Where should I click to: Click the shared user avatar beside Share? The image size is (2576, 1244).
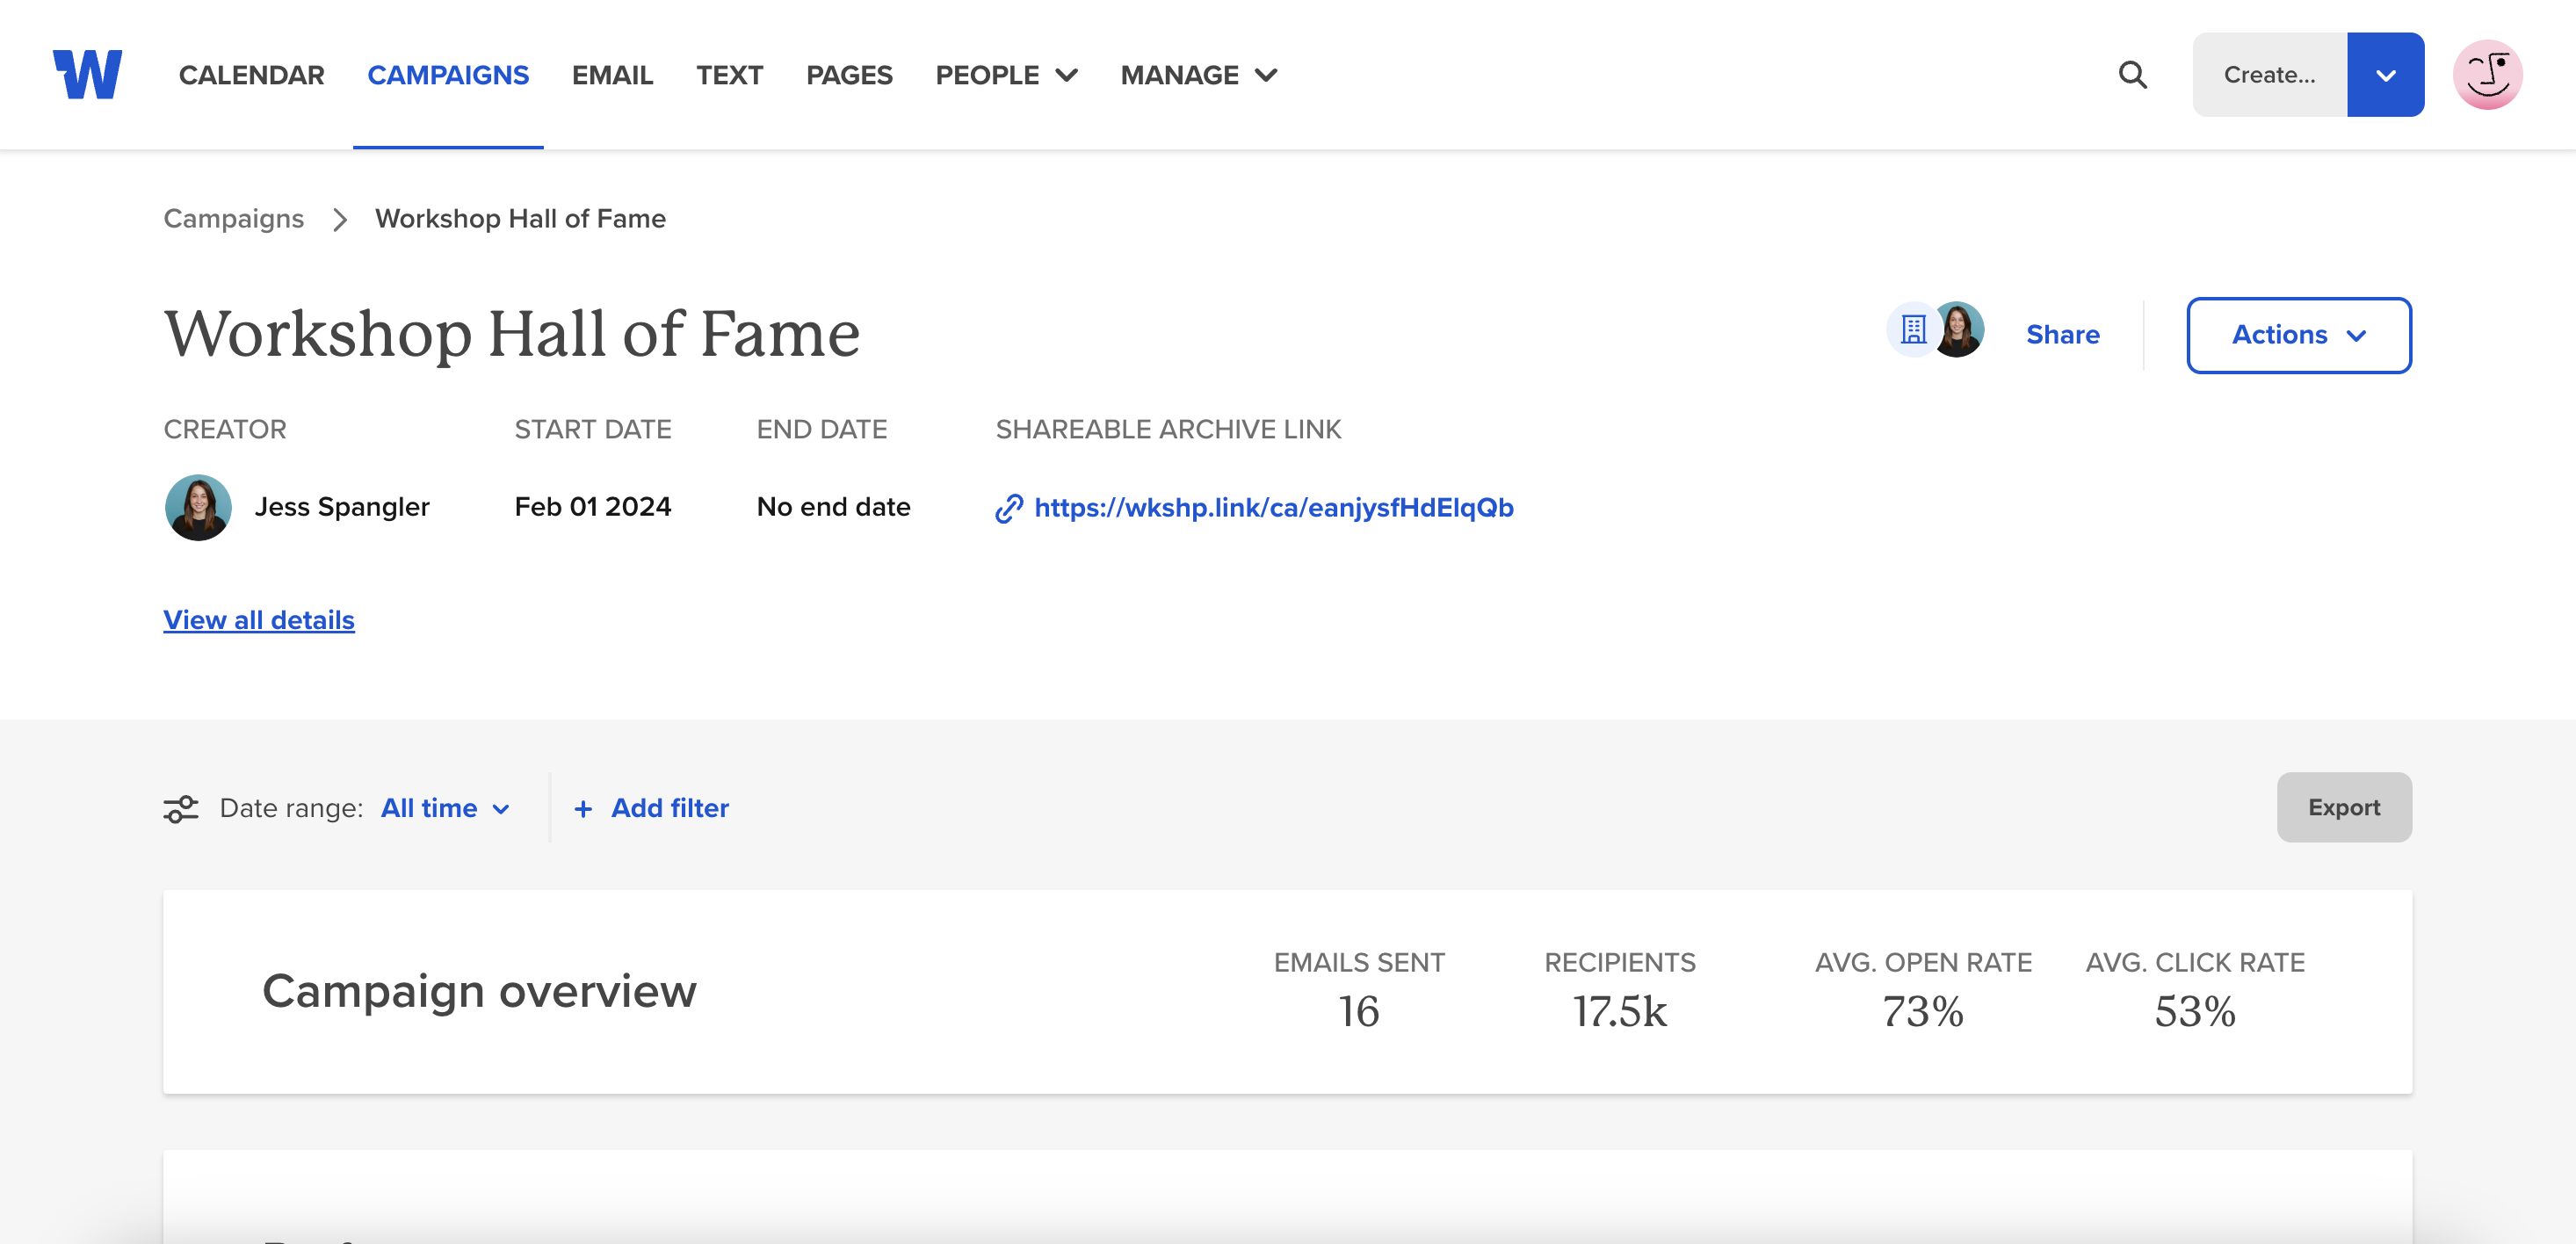coord(1958,330)
